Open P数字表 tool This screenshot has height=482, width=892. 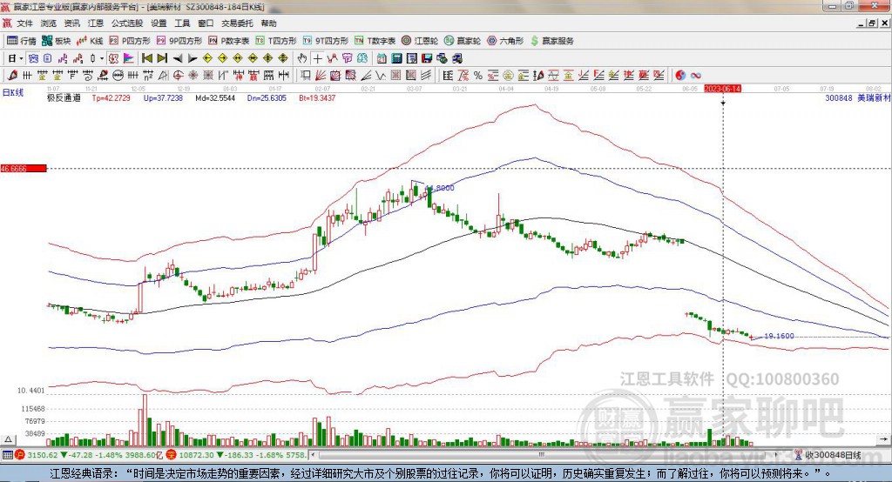tap(229, 41)
